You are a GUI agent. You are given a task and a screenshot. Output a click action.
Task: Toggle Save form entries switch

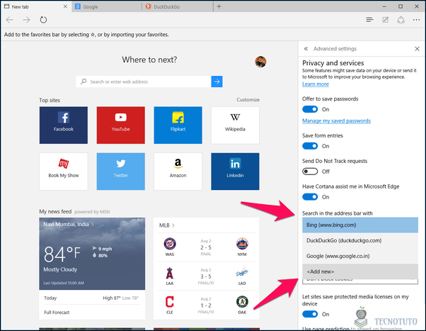pos(310,146)
